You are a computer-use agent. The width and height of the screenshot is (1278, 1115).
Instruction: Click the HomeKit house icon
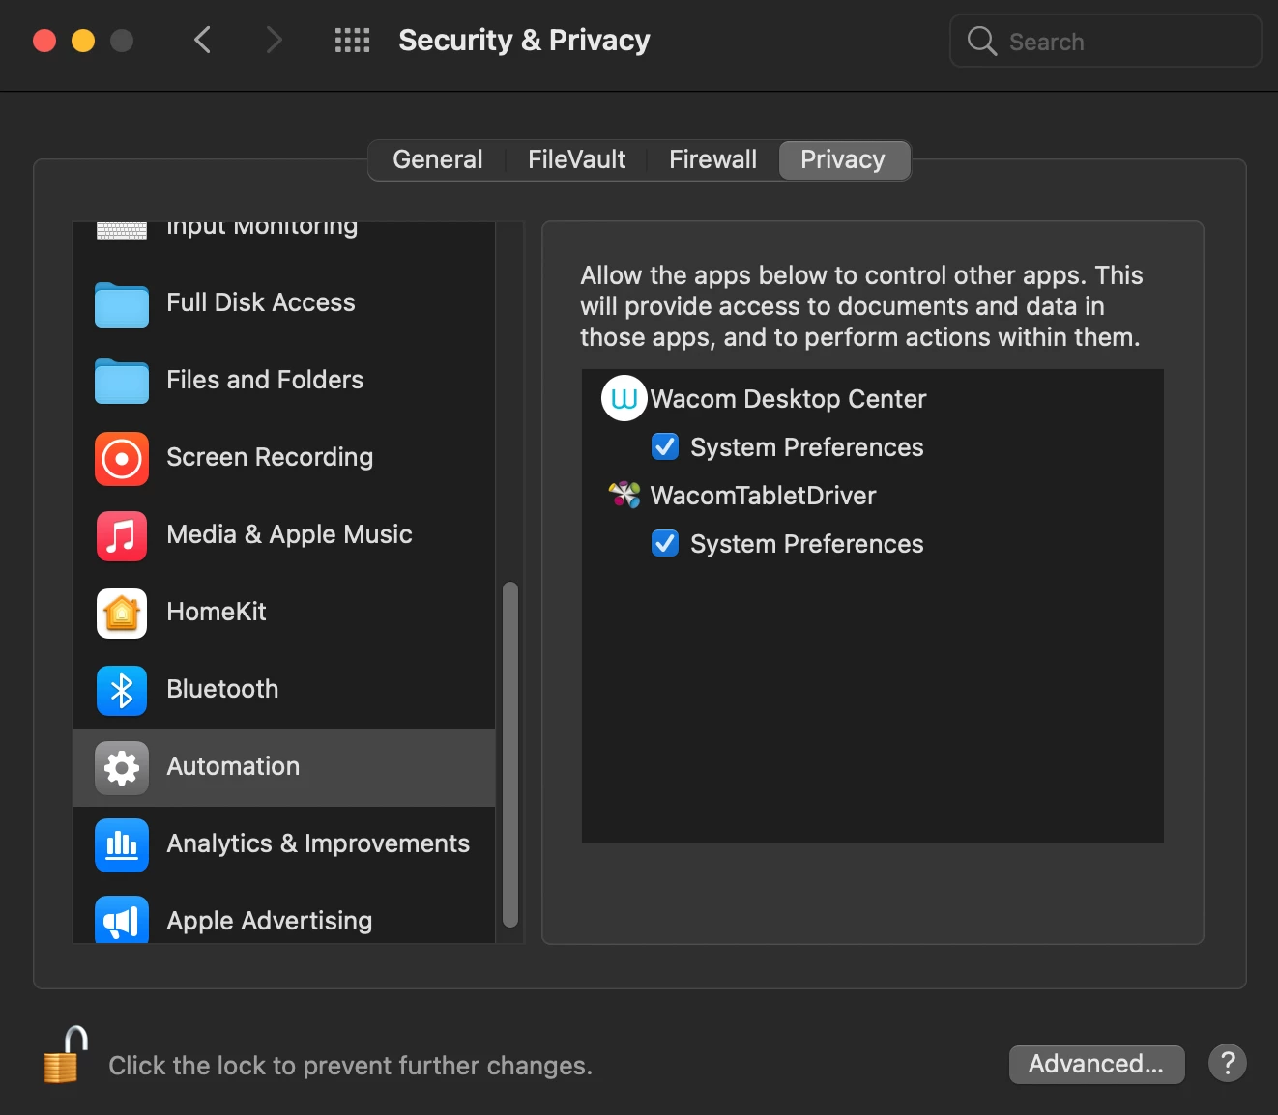coord(122,613)
